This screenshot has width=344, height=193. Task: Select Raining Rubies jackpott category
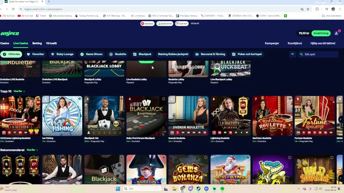pyautogui.click(x=173, y=54)
